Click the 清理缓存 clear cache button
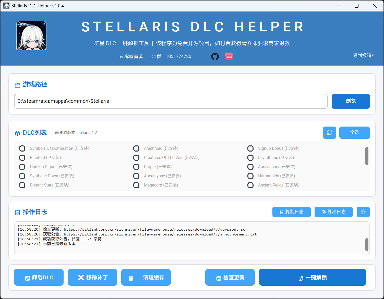Viewport: 384px width, 299px height. [x=146, y=277]
